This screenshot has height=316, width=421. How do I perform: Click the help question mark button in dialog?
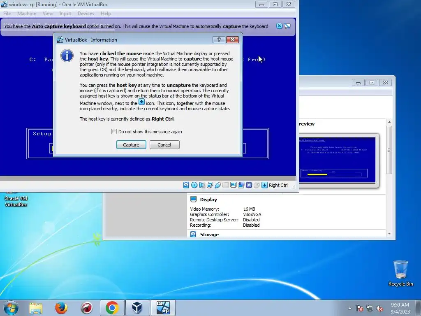tap(219, 40)
